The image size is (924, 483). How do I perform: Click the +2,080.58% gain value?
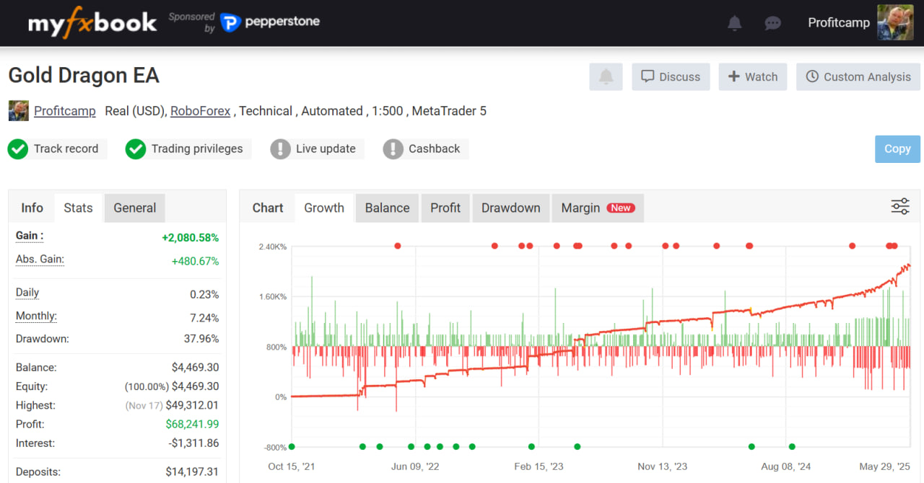[x=190, y=238]
